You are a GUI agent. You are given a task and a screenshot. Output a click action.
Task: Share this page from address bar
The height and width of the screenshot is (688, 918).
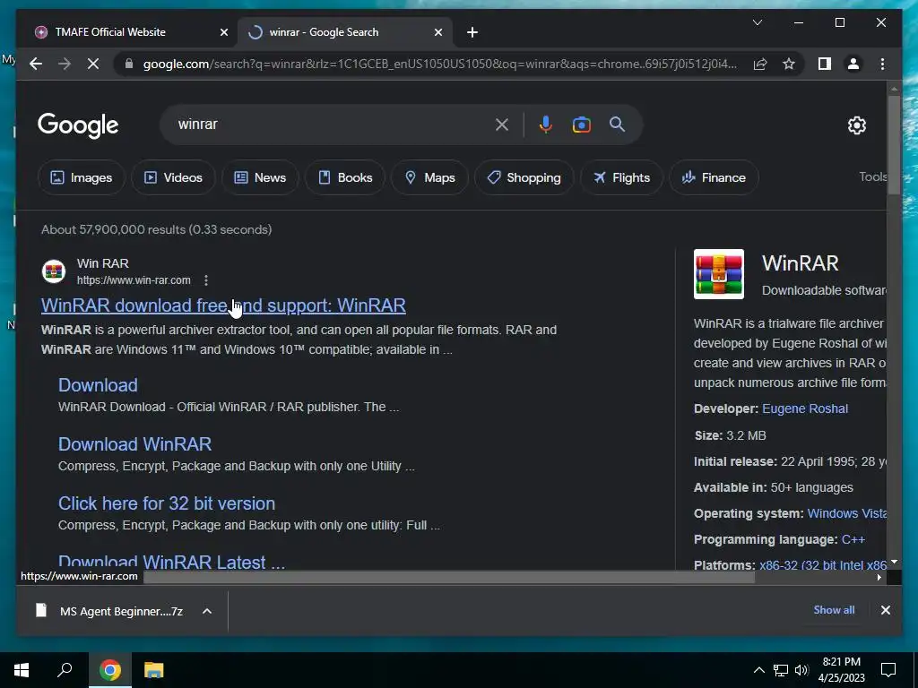[x=760, y=64]
